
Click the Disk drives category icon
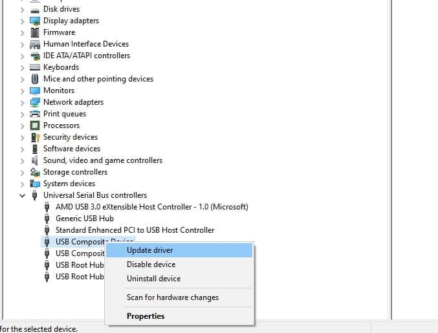click(35, 10)
